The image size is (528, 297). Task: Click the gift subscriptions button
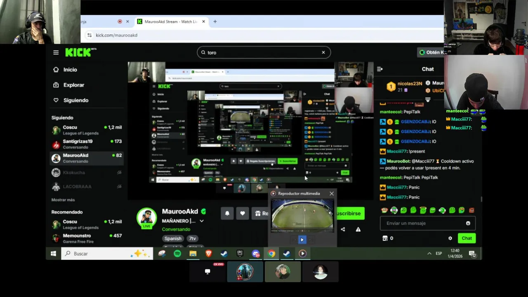(261, 213)
